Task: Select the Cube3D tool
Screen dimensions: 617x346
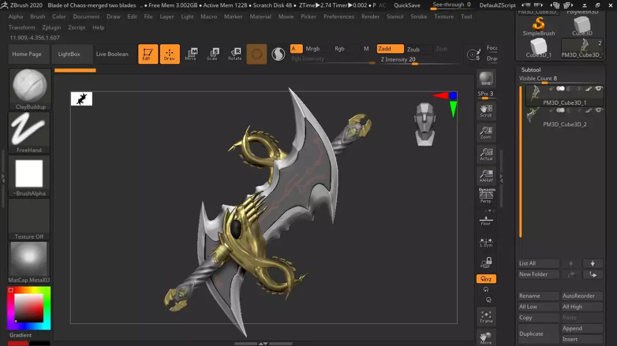Action: pos(582,26)
